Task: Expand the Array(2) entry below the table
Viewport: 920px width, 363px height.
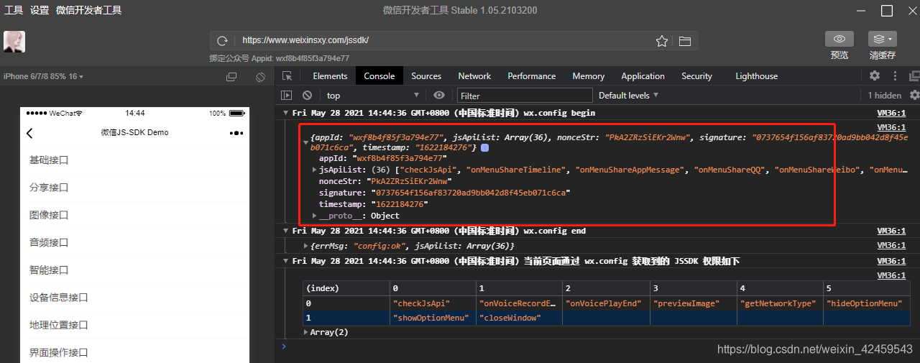Action: pyautogui.click(x=306, y=332)
